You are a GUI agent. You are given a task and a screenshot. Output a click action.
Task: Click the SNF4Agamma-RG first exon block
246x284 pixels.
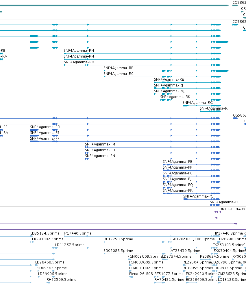[185, 106]
